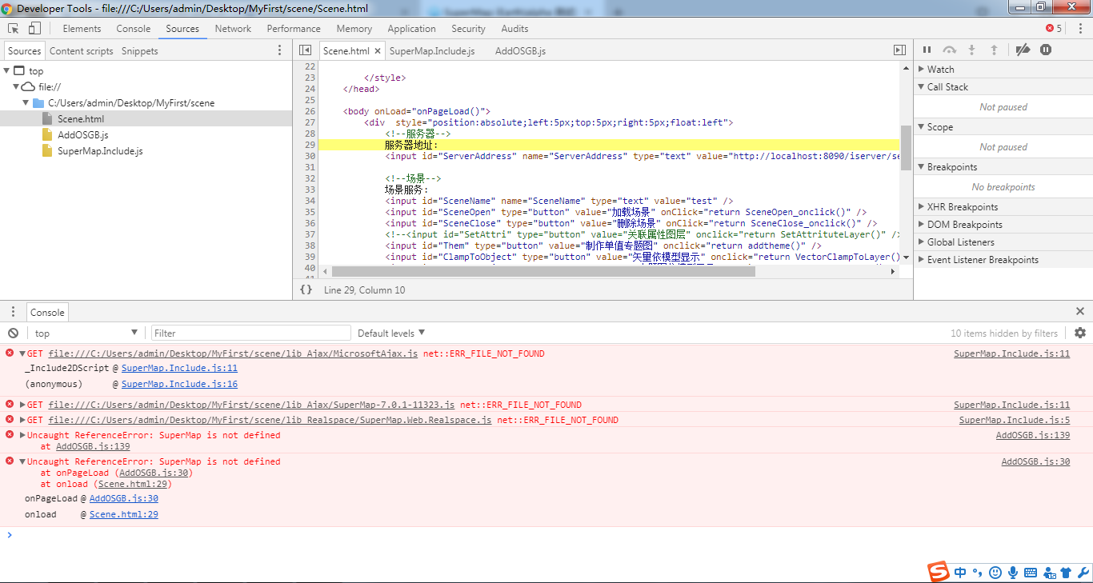The image size is (1093, 583).
Task: Follow the AddOSGB.js:139 stack trace link
Action: click(93, 446)
